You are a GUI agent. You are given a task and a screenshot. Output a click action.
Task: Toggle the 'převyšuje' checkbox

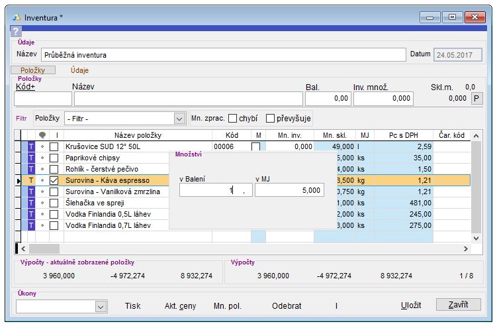pyautogui.click(x=270, y=119)
